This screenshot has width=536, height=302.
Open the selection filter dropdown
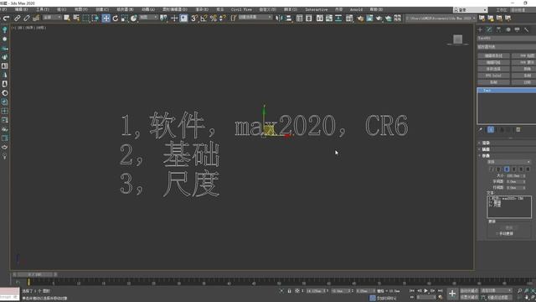coord(52,17)
